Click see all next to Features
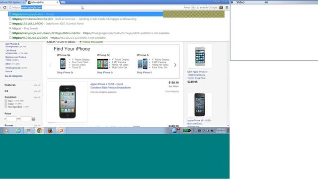Screen dimensions: 318x179 37,85
